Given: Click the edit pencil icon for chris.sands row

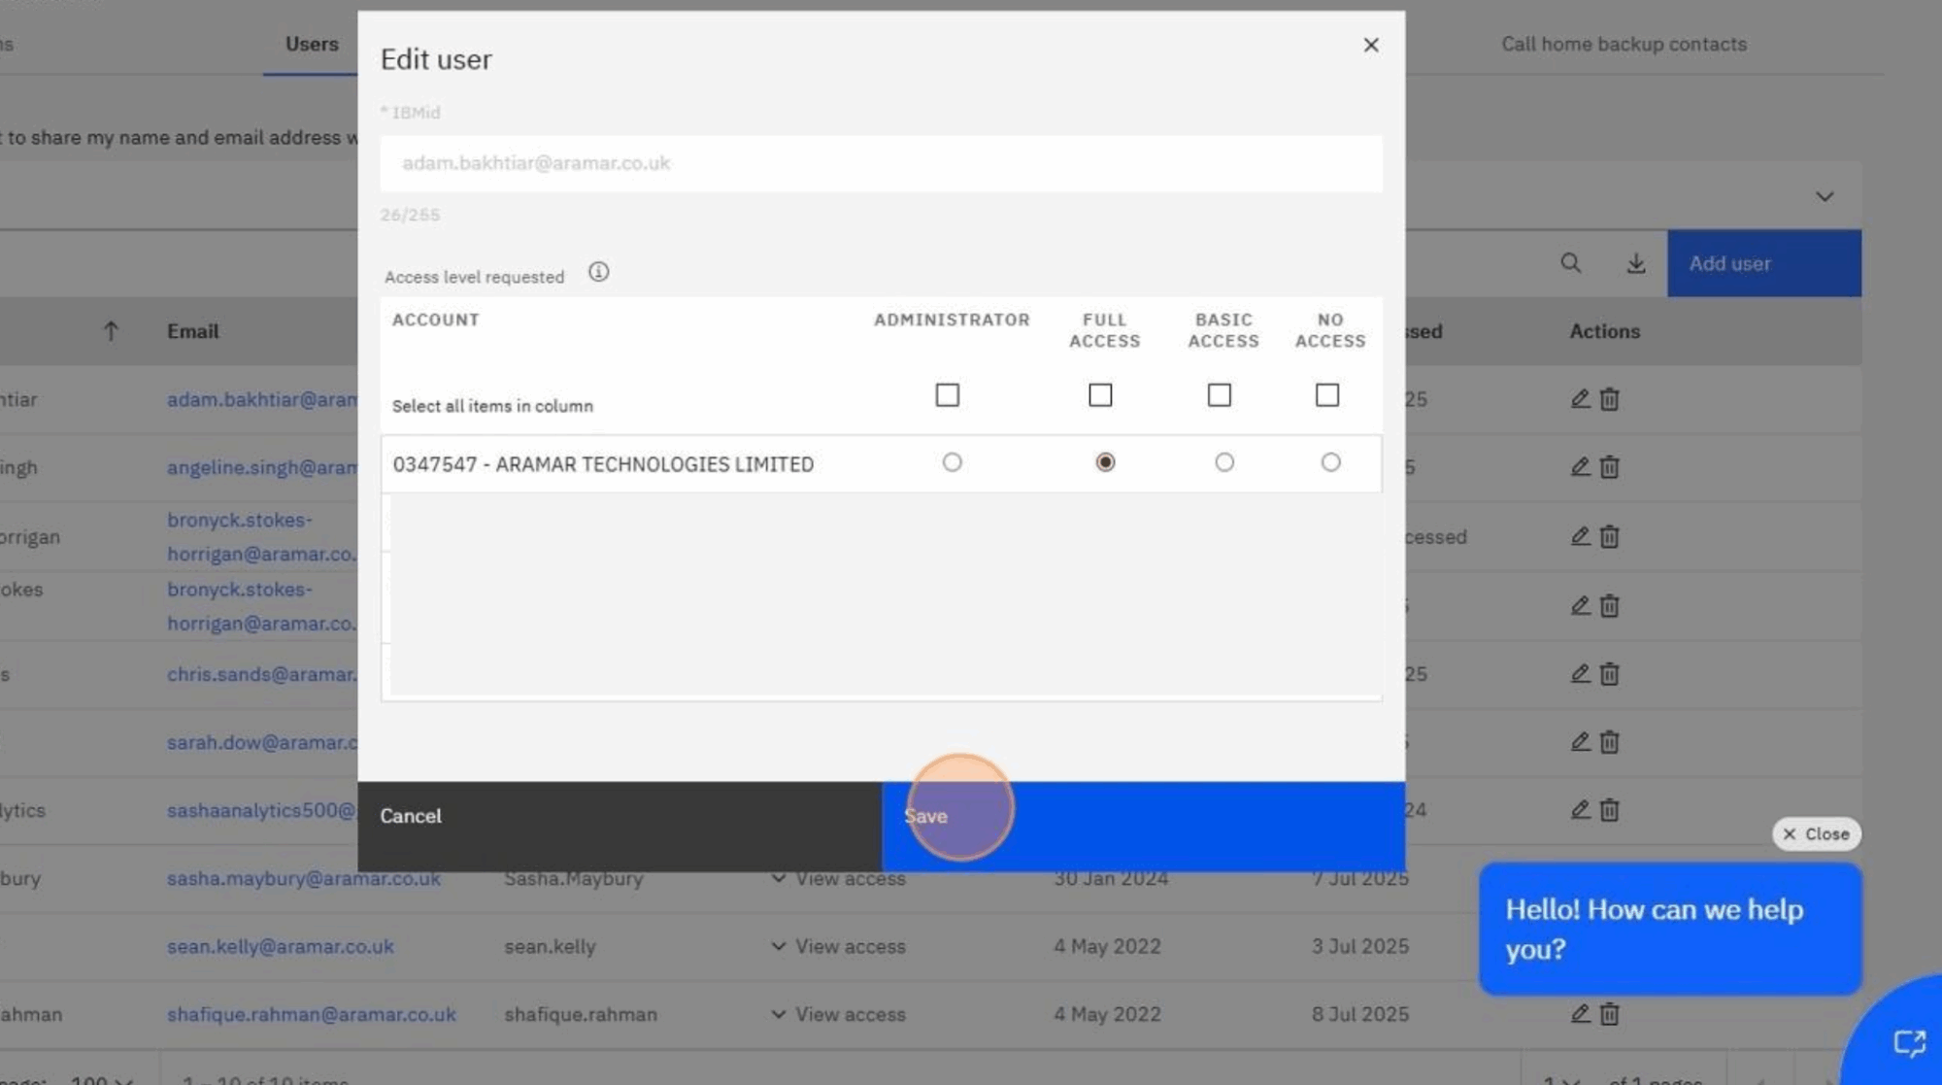Looking at the screenshot, I should pos(1580,673).
